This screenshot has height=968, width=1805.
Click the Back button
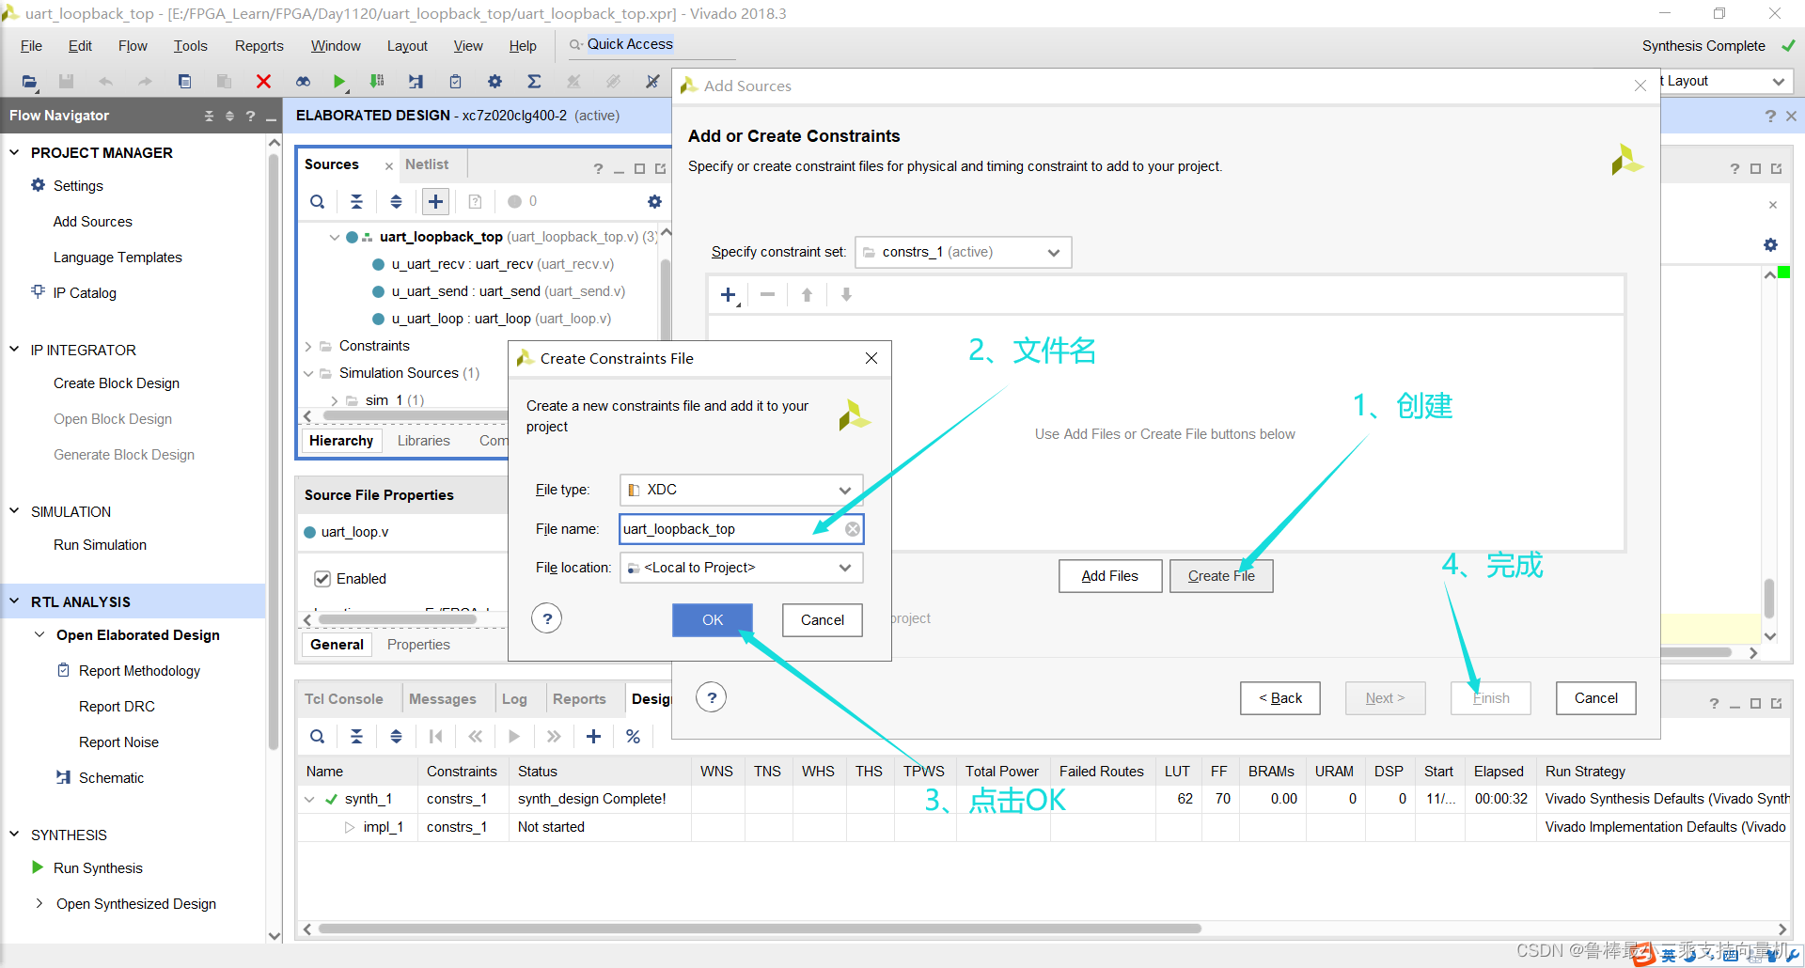tap(1280, 698)
